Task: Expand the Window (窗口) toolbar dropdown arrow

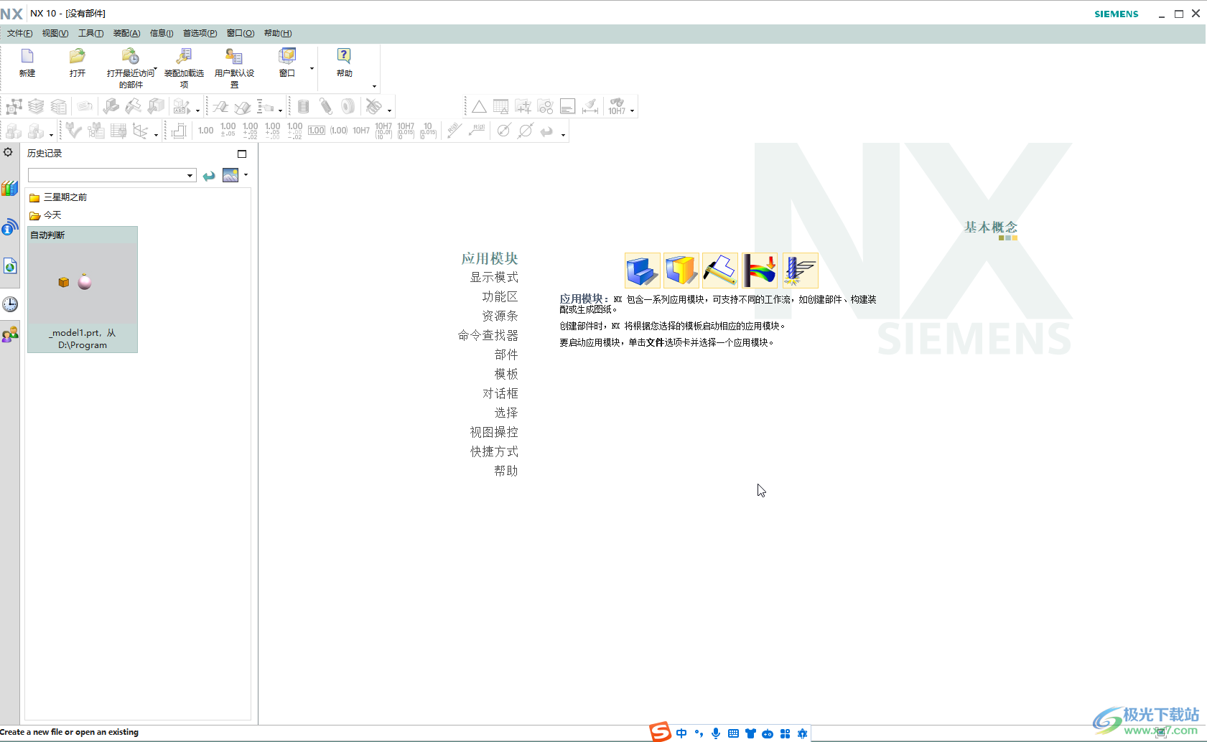Action: [312, 69]
